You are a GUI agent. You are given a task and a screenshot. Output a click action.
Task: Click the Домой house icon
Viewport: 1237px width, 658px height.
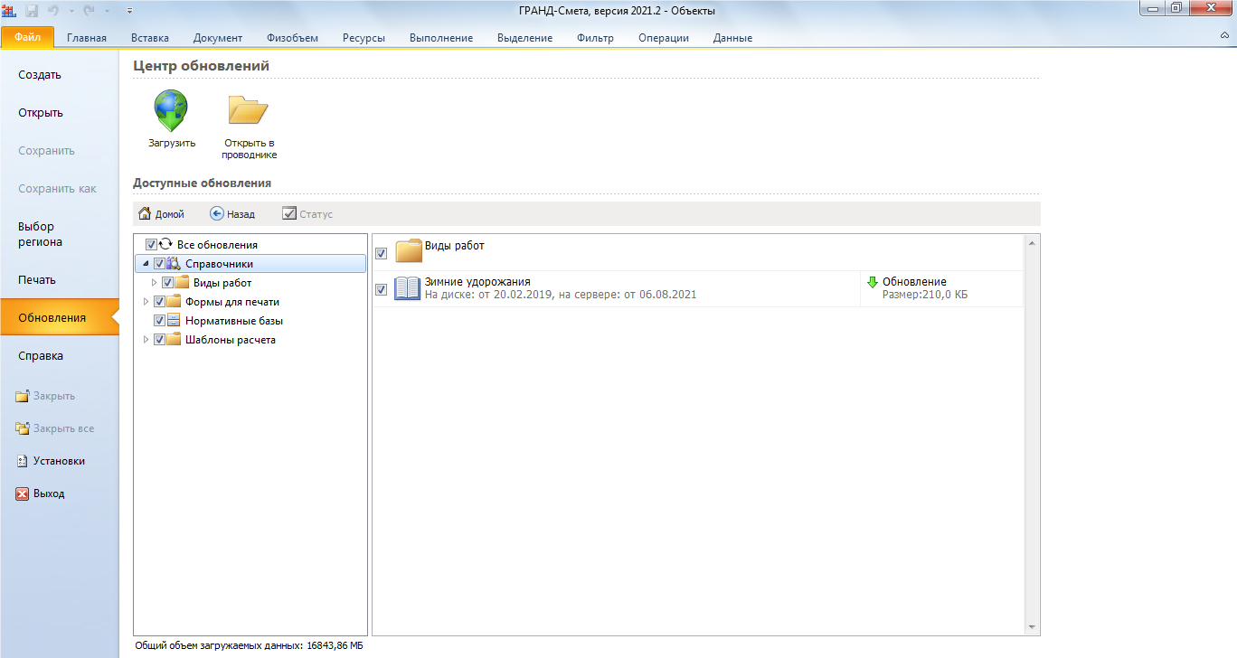pyautogui.click(x=144, y=214)
